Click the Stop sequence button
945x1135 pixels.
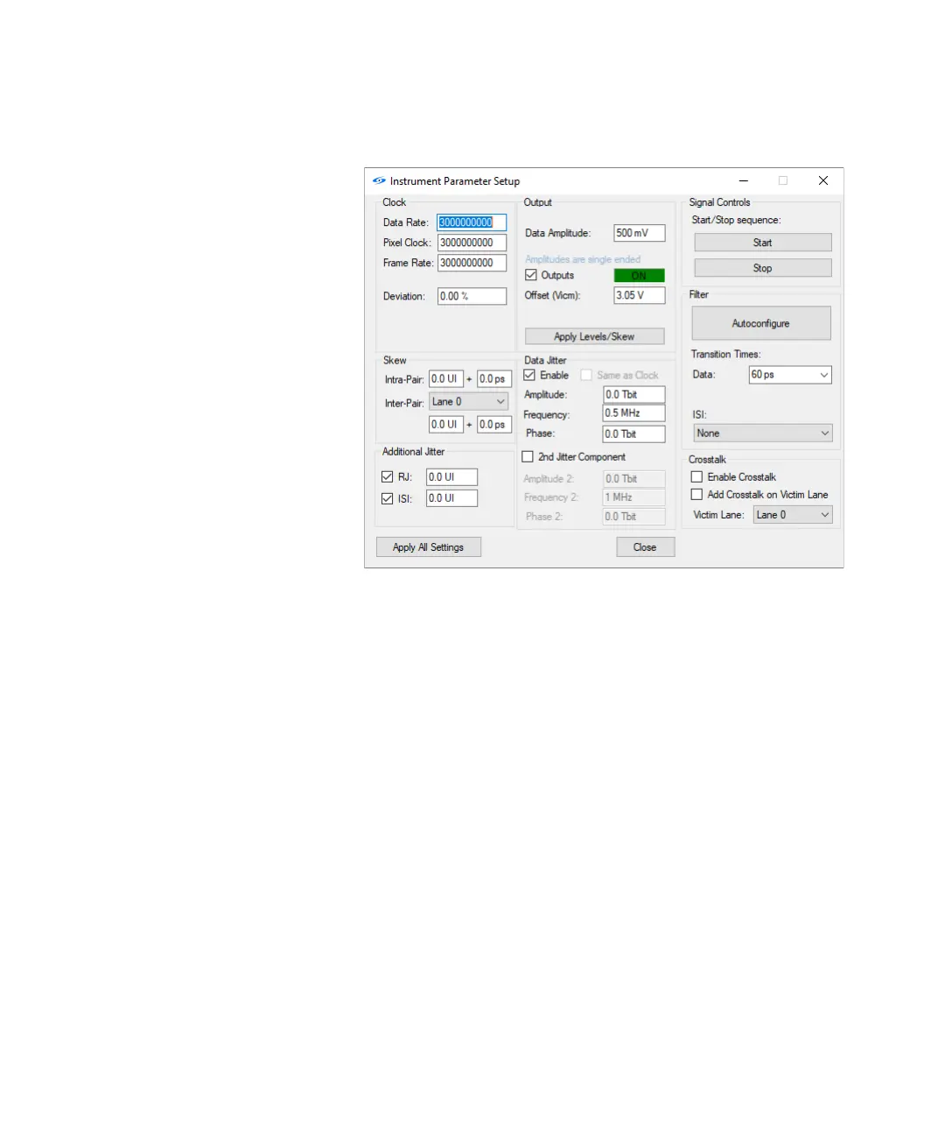click(x=763, y=268)
